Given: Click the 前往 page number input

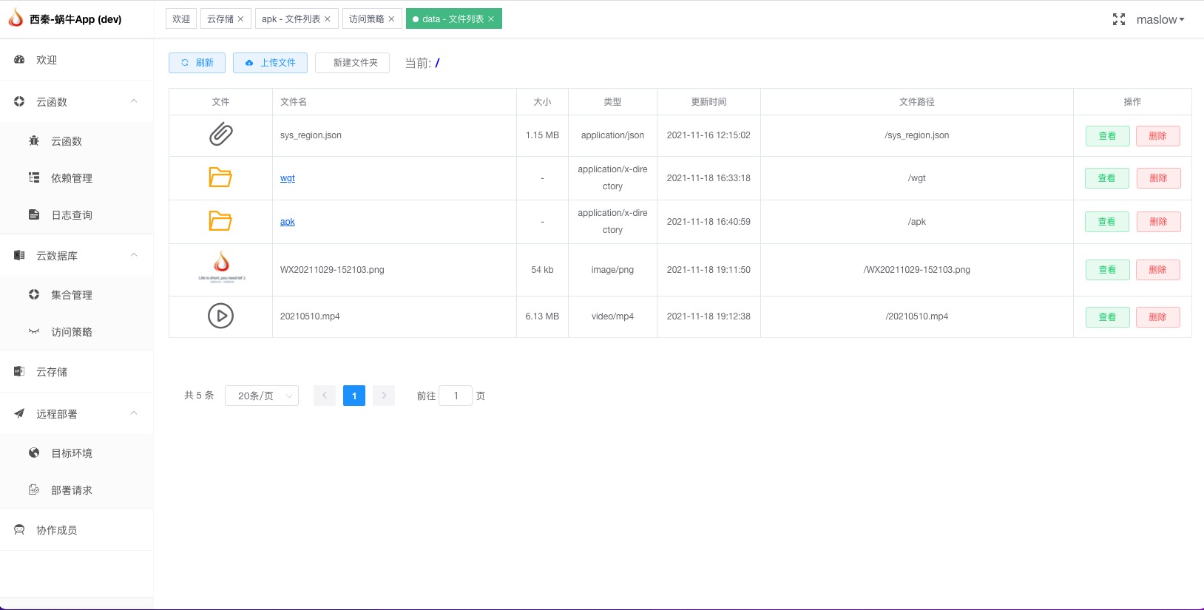Looking at the screenshot, I should [x=456, y=396].
